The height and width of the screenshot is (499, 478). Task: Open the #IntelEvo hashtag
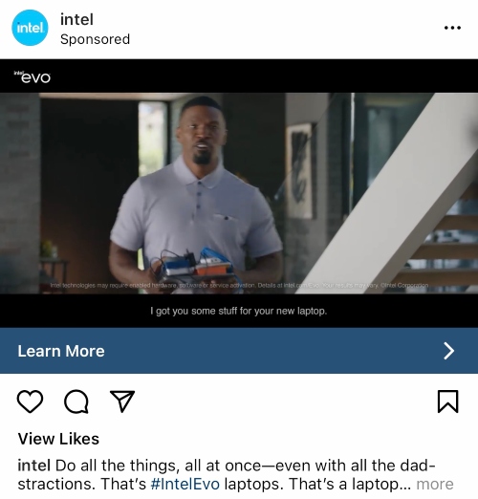coord(185,484)
